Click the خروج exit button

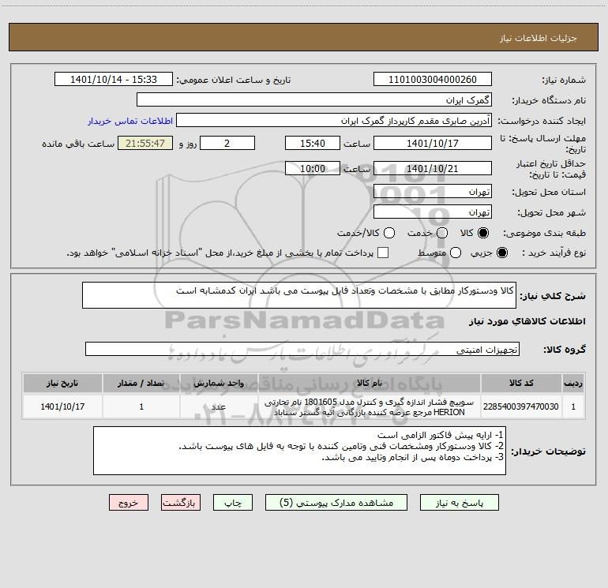(129, 503)
